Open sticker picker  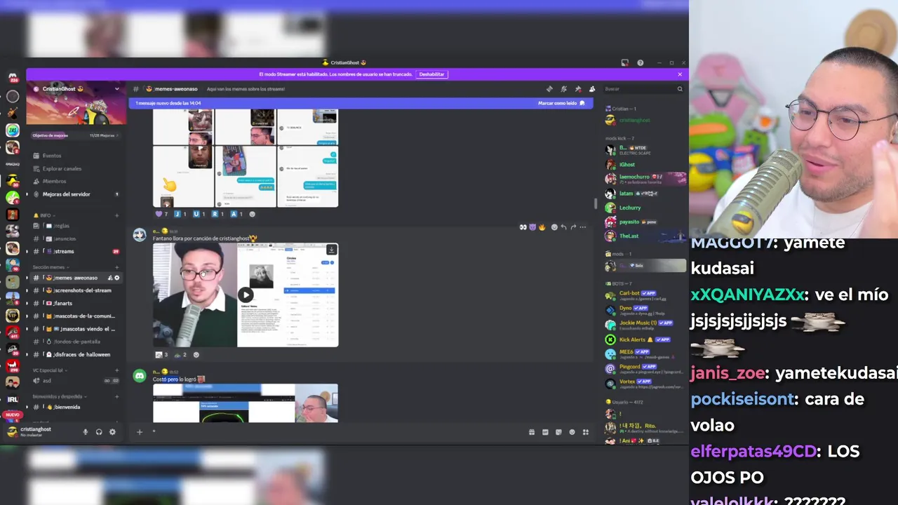click(558, 432)
